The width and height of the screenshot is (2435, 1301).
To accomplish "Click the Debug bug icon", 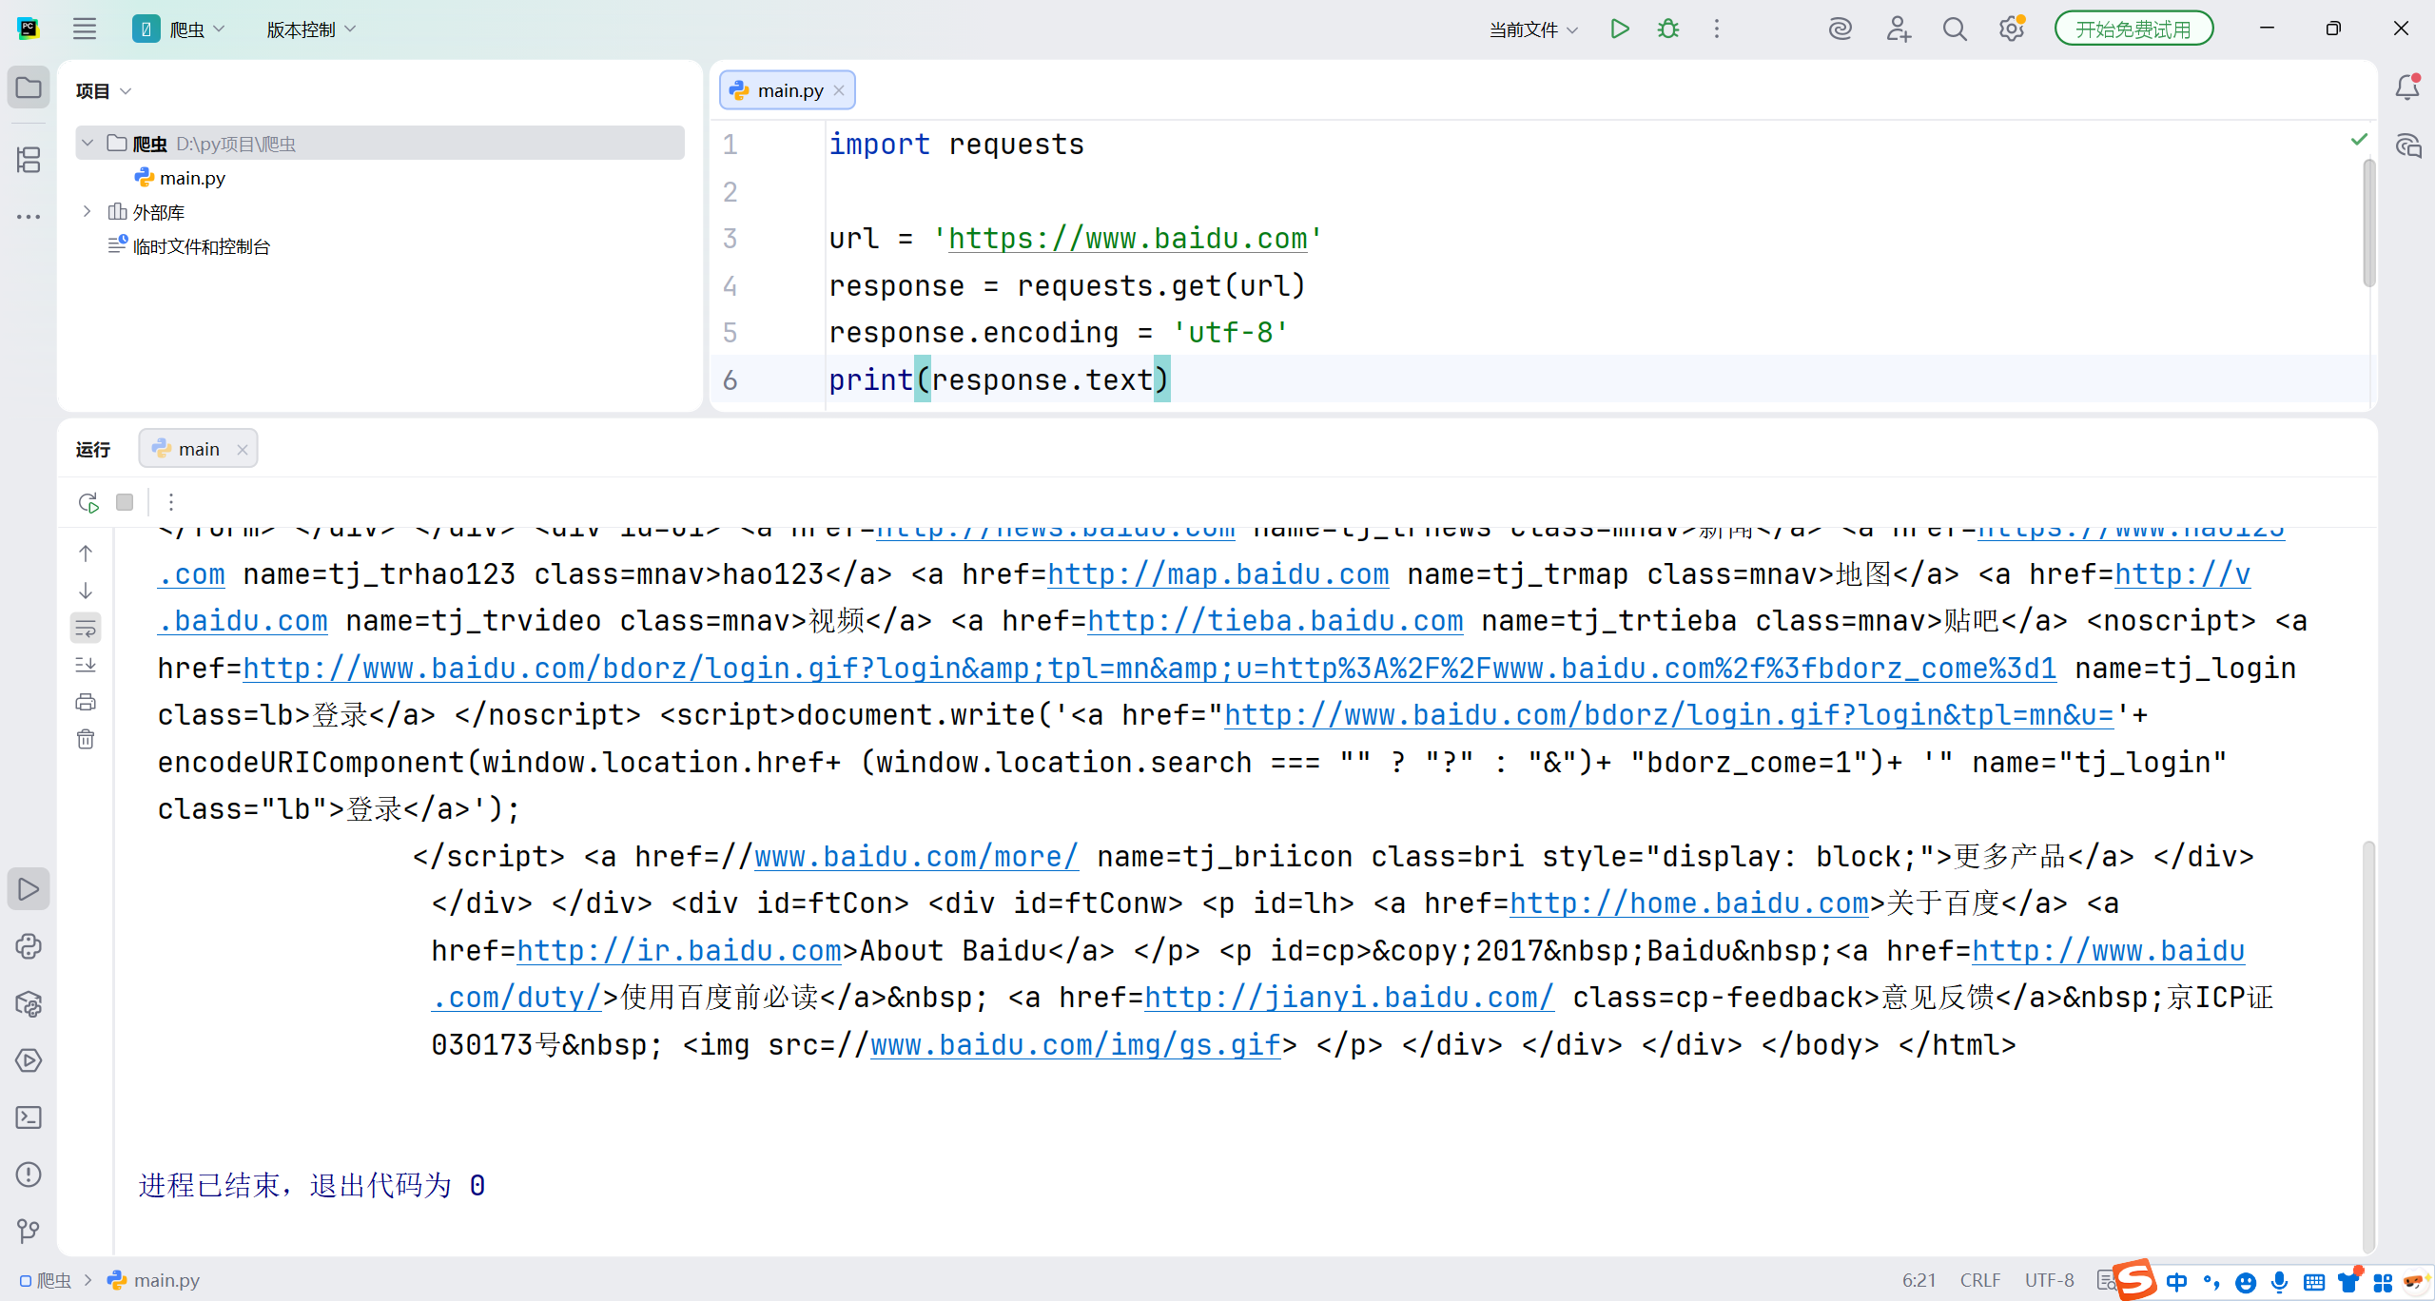I will point(1668,29).
